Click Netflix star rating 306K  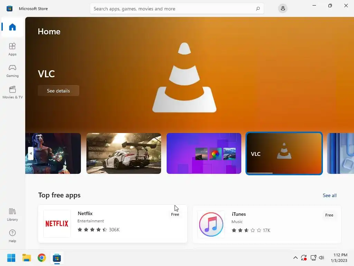point(99,230)
